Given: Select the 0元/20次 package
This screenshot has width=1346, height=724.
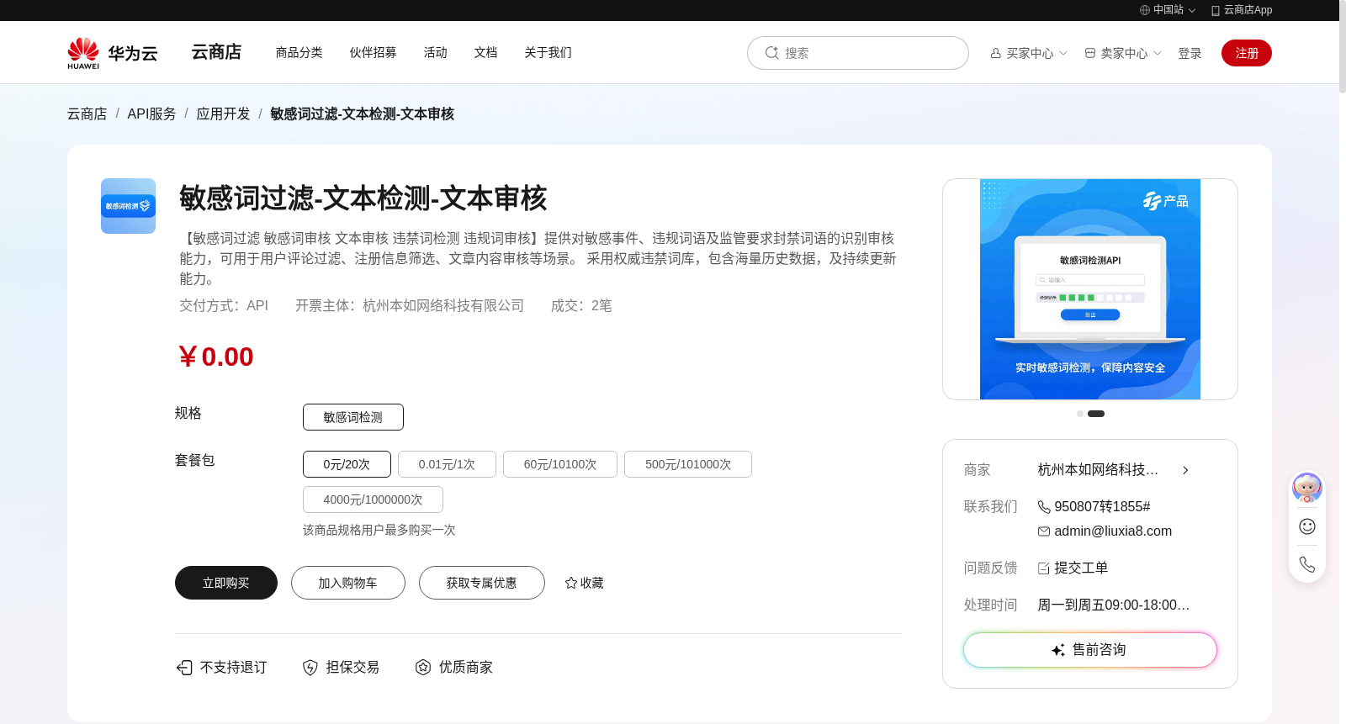Looking at the screenshot, I should tap(347, 464).
